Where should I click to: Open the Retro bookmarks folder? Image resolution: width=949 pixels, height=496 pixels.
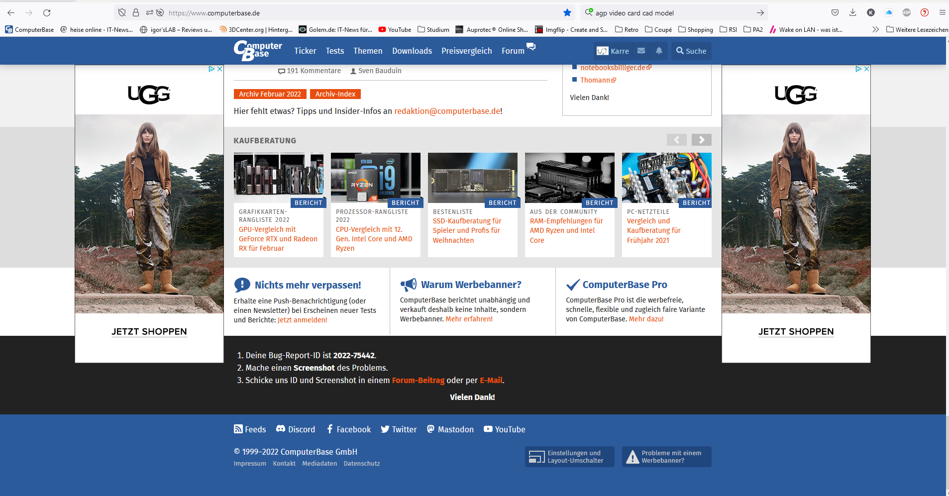627,30
